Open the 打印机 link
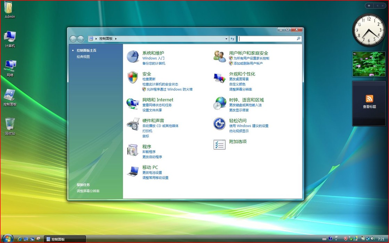 coord(147,131)
